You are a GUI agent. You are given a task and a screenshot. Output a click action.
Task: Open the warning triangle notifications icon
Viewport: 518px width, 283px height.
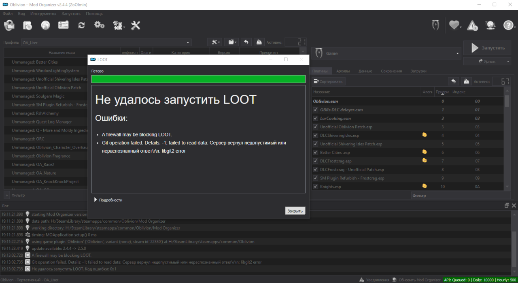tap(472, 26)
